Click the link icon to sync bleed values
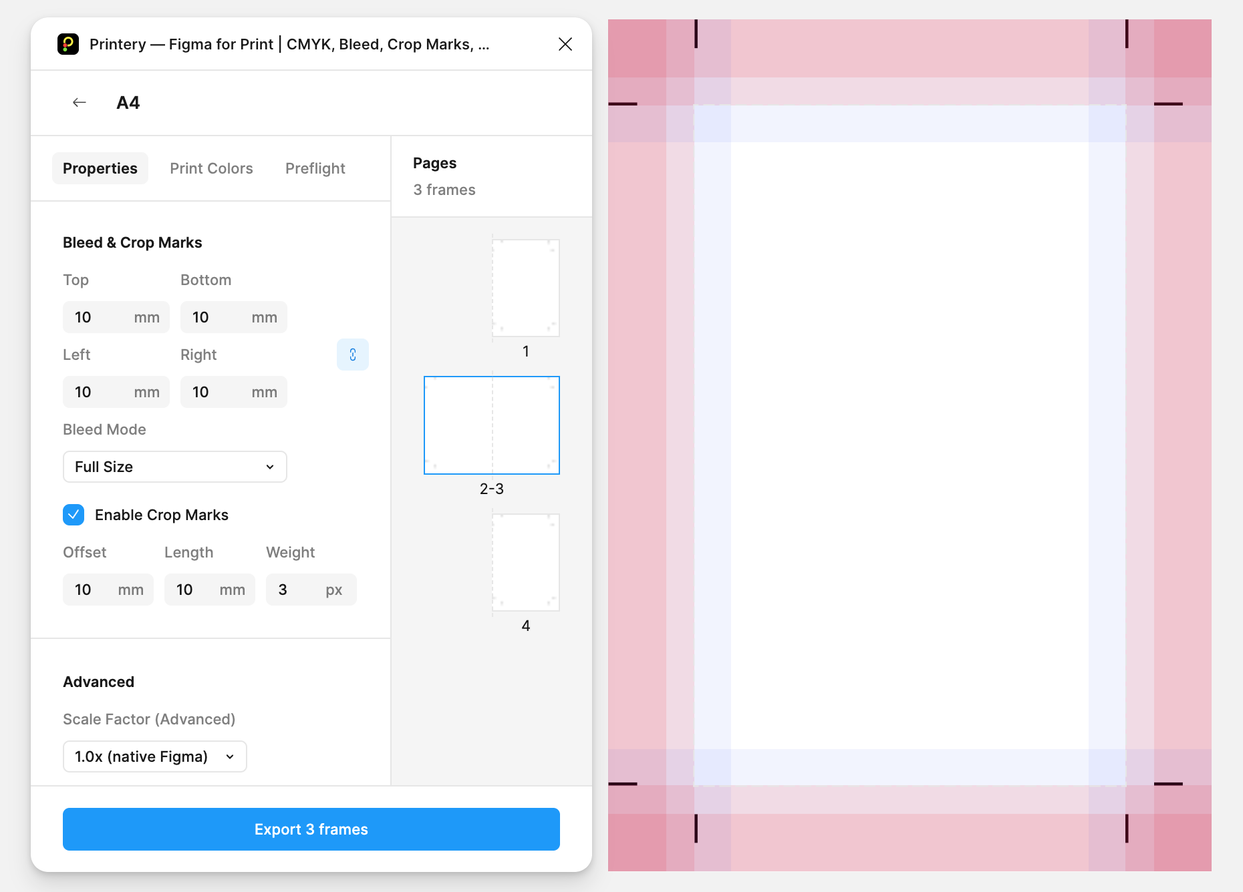 [x=352, y=355]
